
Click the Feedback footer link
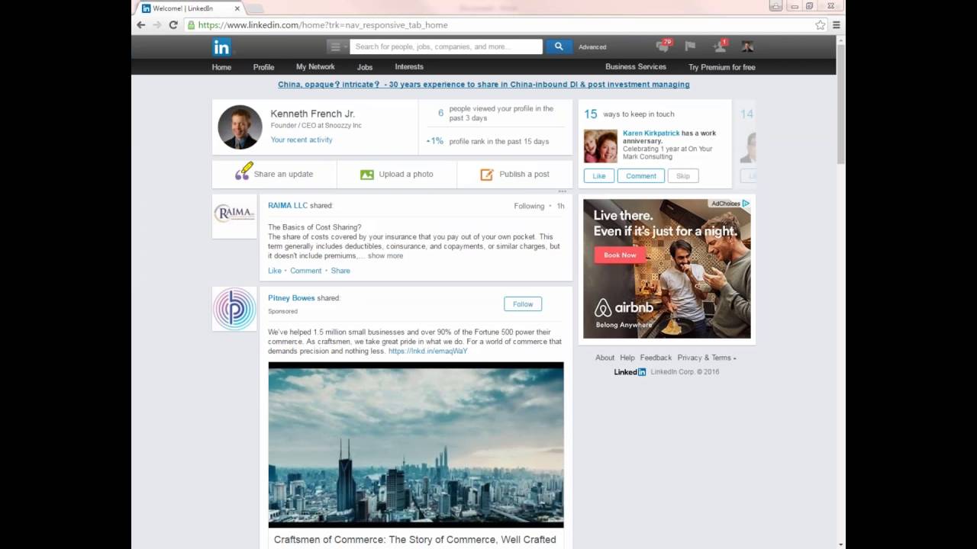tap(656, 358)
